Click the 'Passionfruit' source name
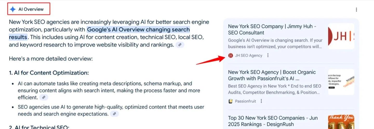This screenshot has width=374, height=129. point(245,101)
